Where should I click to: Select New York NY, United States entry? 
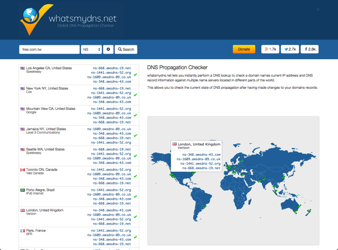[x=79, y=95]
